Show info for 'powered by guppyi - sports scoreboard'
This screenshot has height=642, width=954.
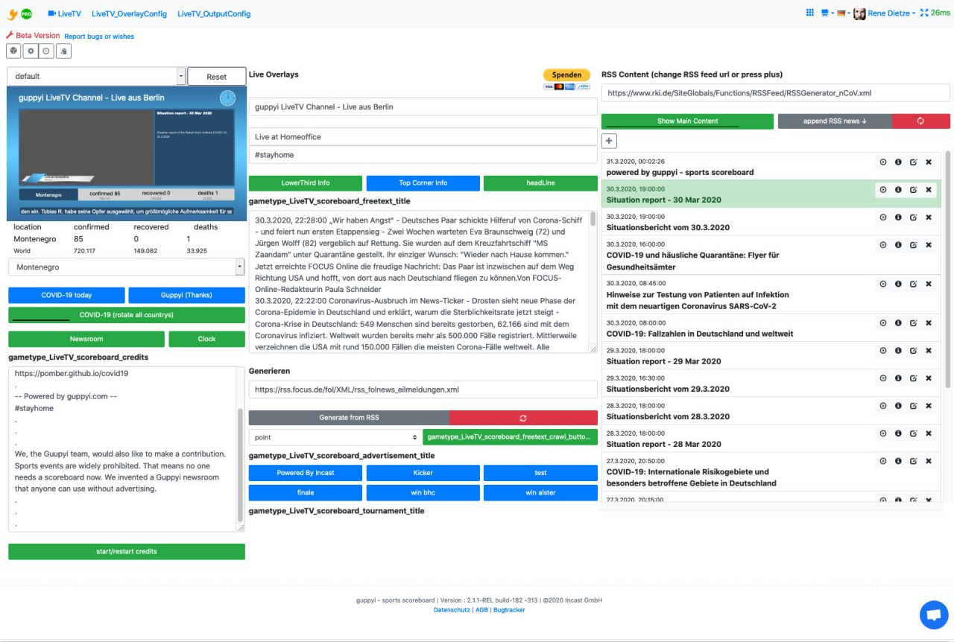898,162
